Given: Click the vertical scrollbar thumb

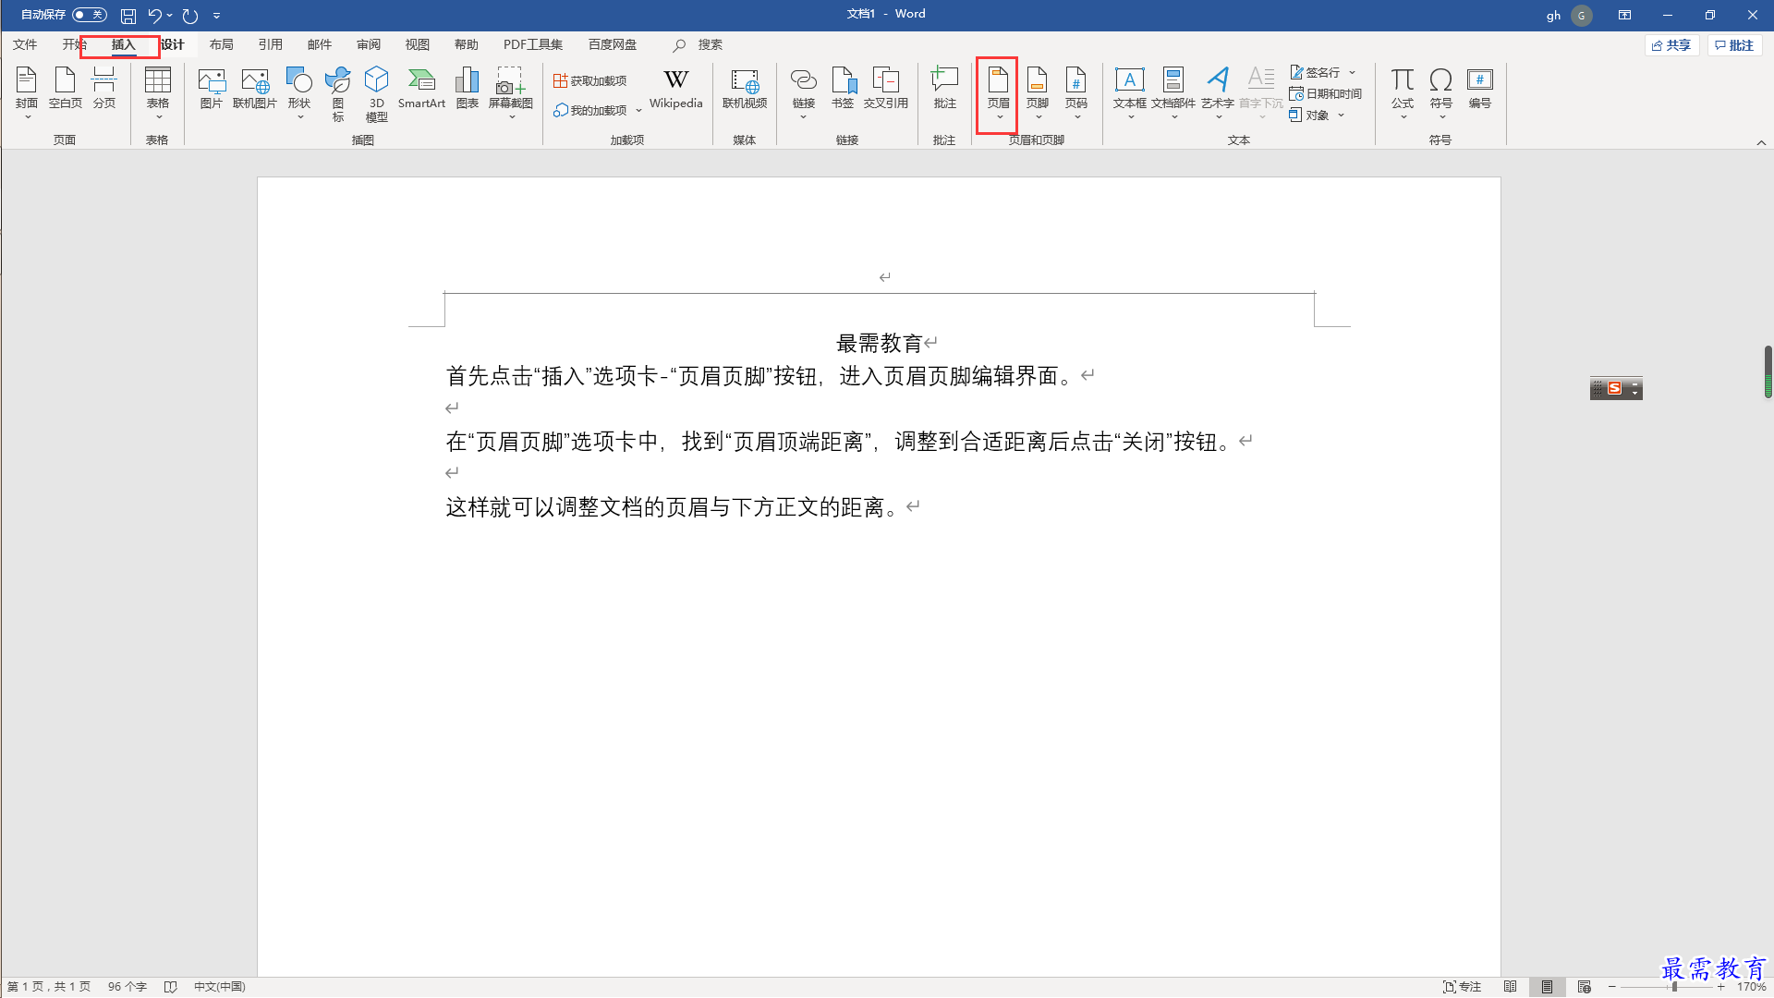Looking at the screenshot, I should click(1768, 371).
